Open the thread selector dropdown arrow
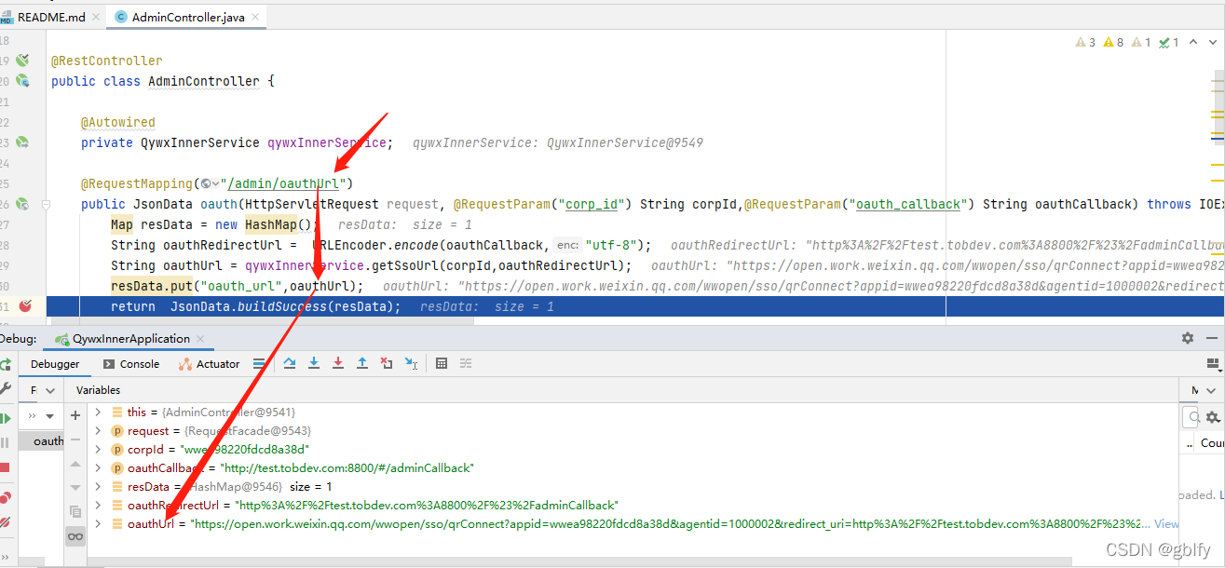 pos(51,415)
